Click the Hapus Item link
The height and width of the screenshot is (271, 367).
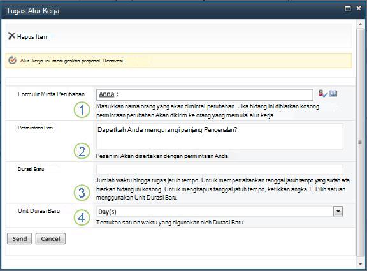[x=32, y=37]
